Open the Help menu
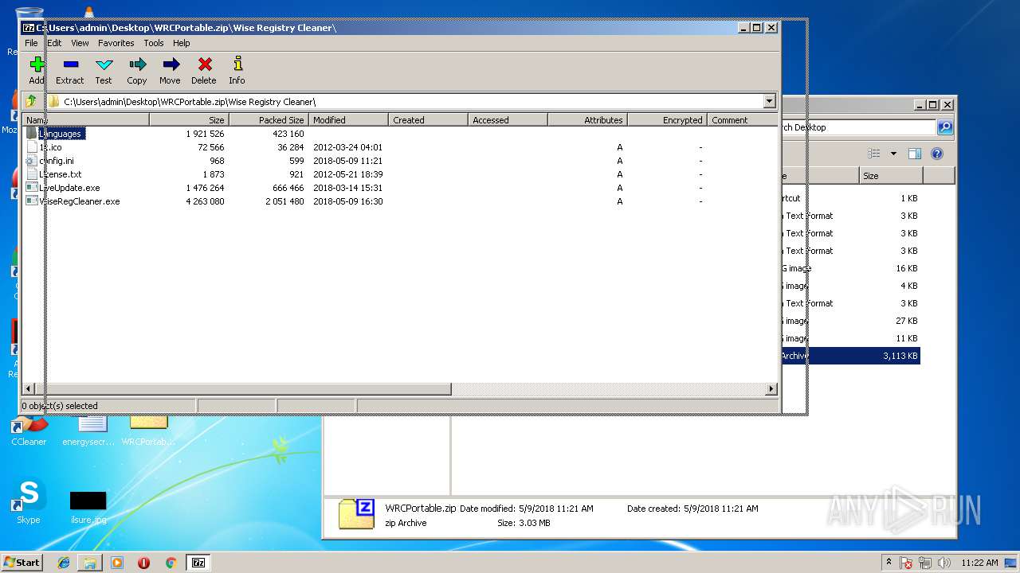Screen dimensions: 1020x573 click(182, 43)
